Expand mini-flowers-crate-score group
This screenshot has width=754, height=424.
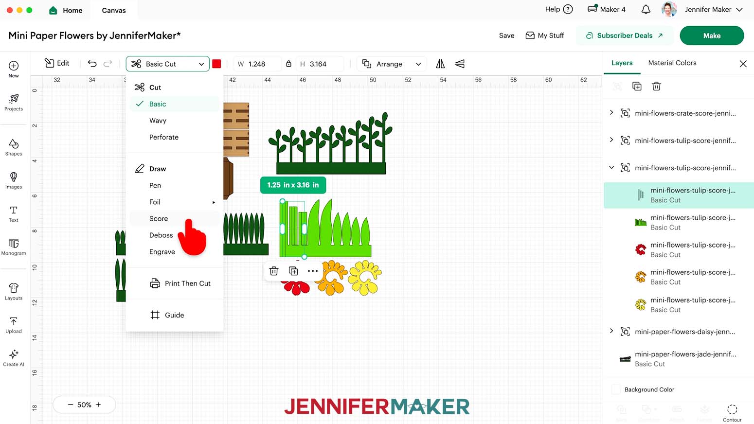click(611, 112)
